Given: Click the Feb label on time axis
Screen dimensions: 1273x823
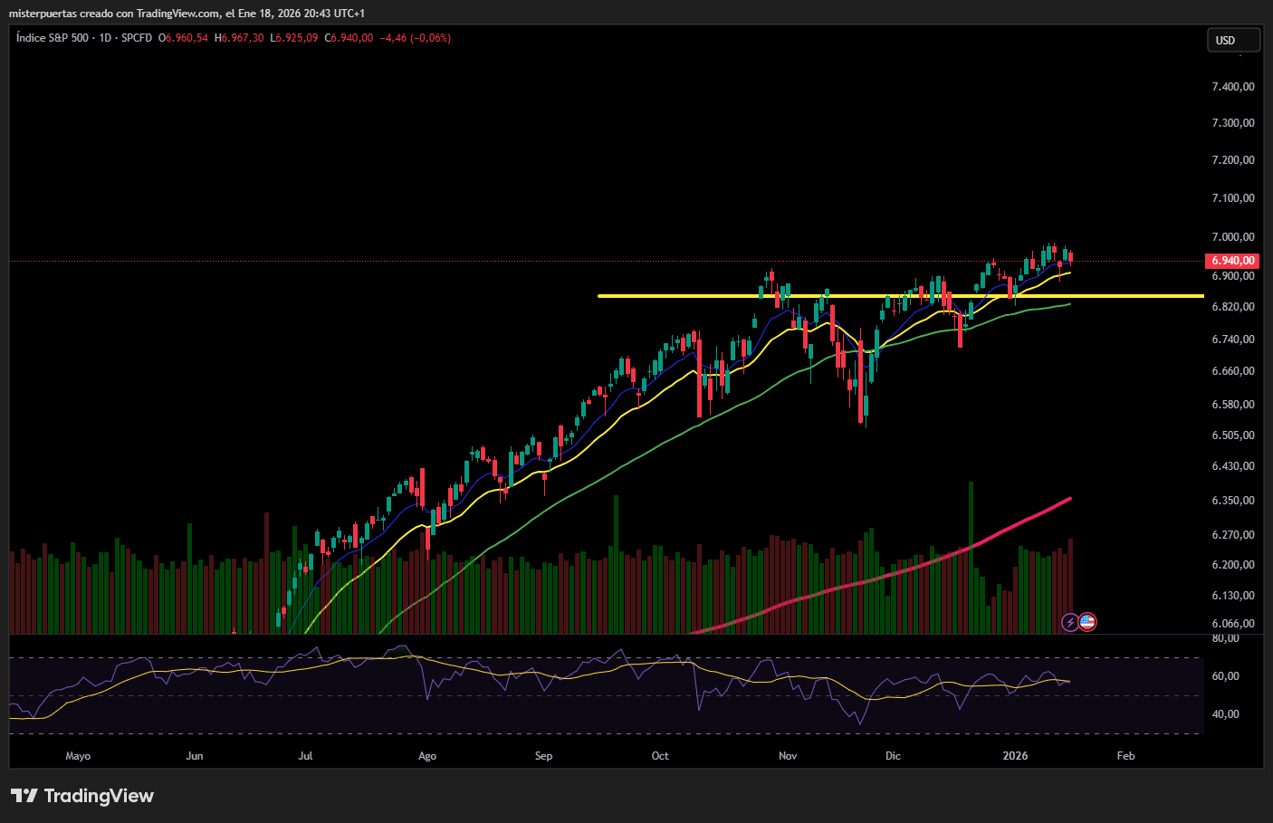Looking at the screenshot, I should (1125, 756).
